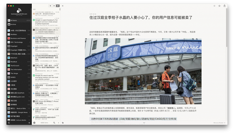The image size is (234, 134).
Task: Open the TechCrunch feed
Action: pyautogui.click(x=19, y=66)
